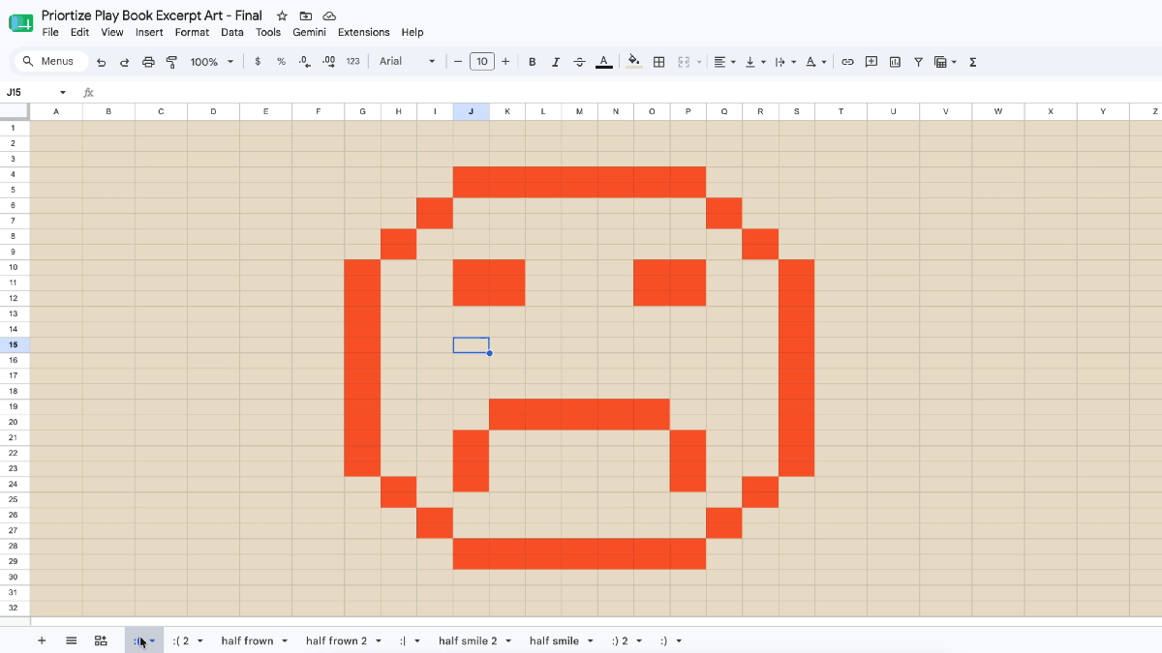The width and height of the screenshot is (1162, 653).
Task: Open the Gemini menu
Action: (x=310, y=32)
